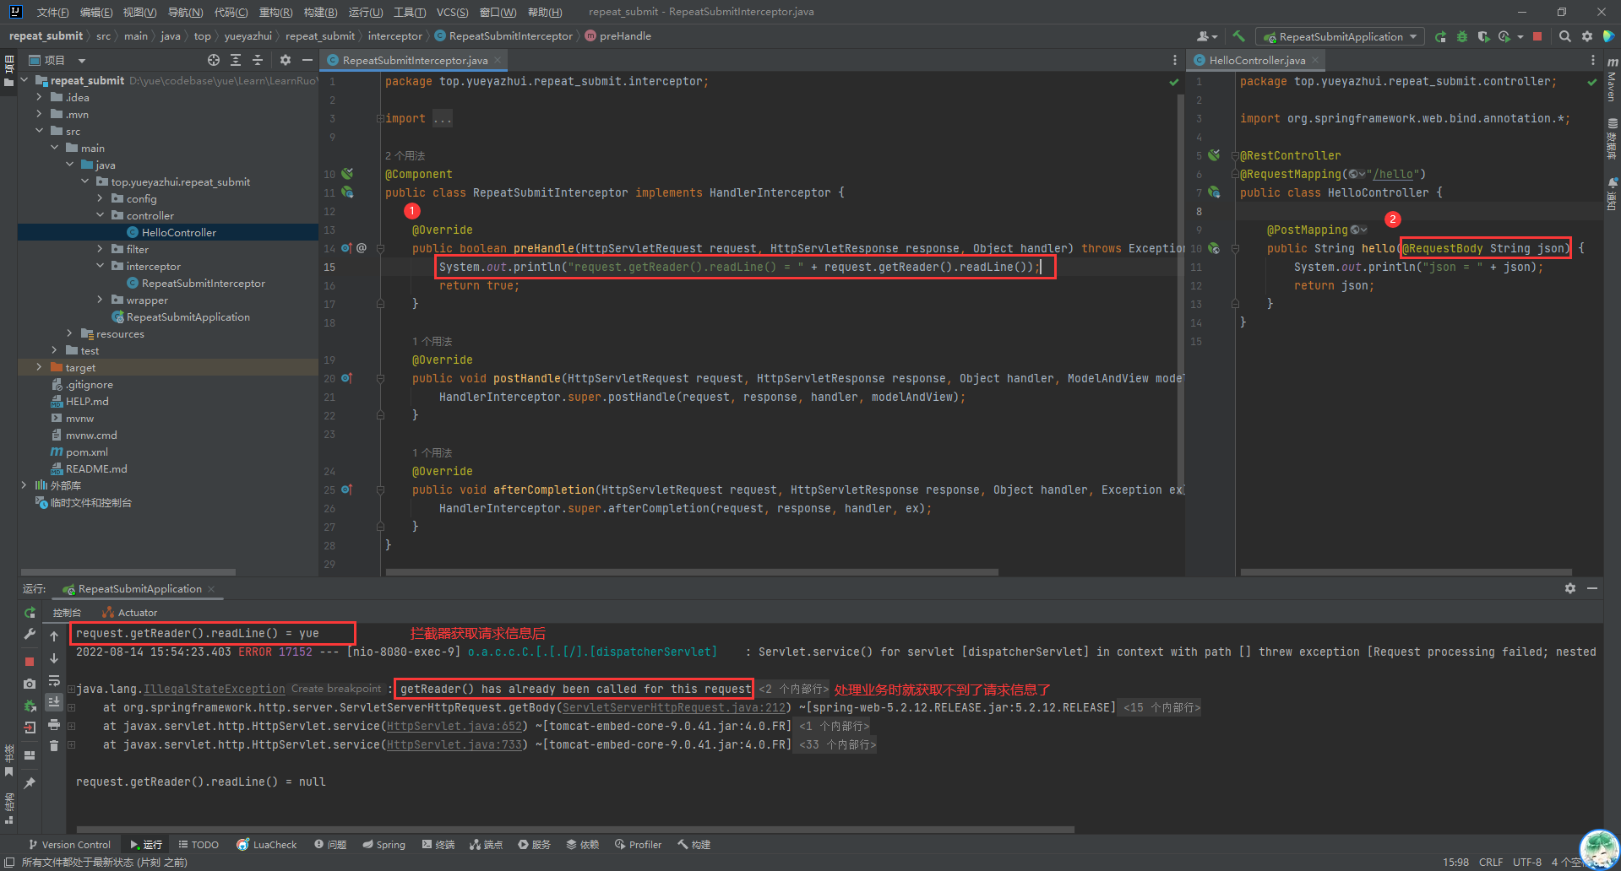Click the CRLF line separator in the status bar
The width and height of the screenshot is (1621, 871).
(1491, 863)
